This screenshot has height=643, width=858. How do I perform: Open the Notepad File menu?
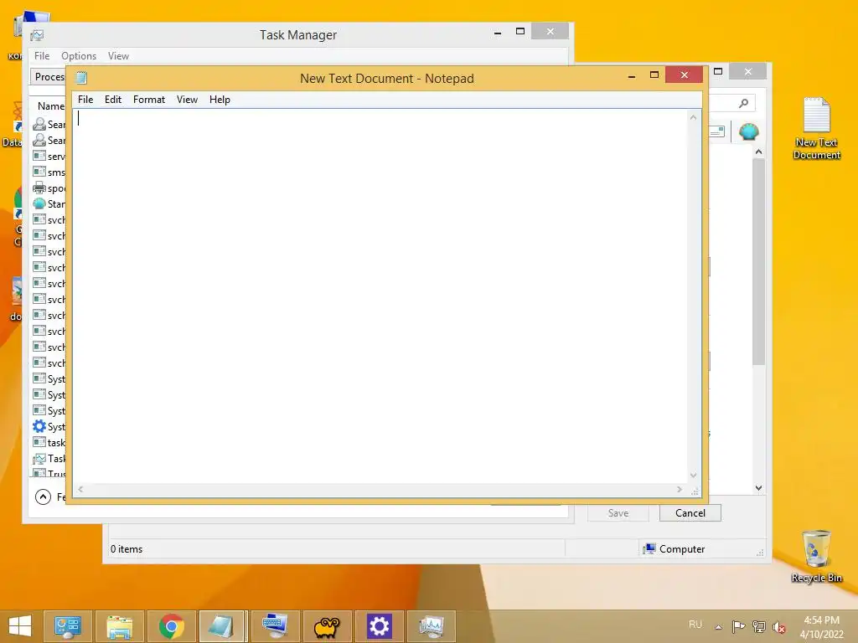pos(85,100)
